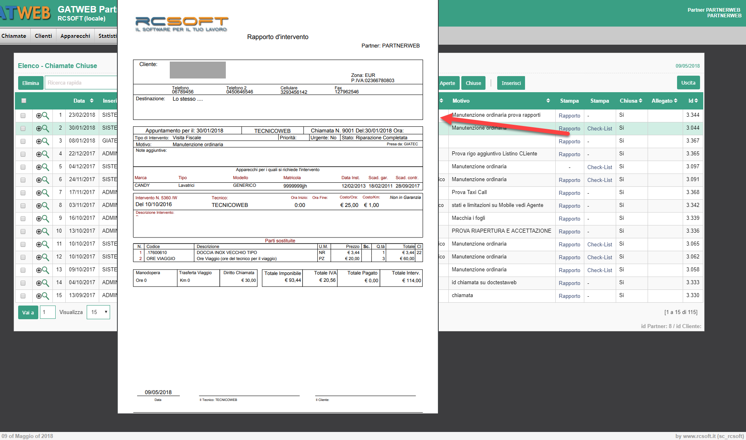The width and height of the screenshot is (746, 440).
Task: Click the Elimina button
Action: 31,83
